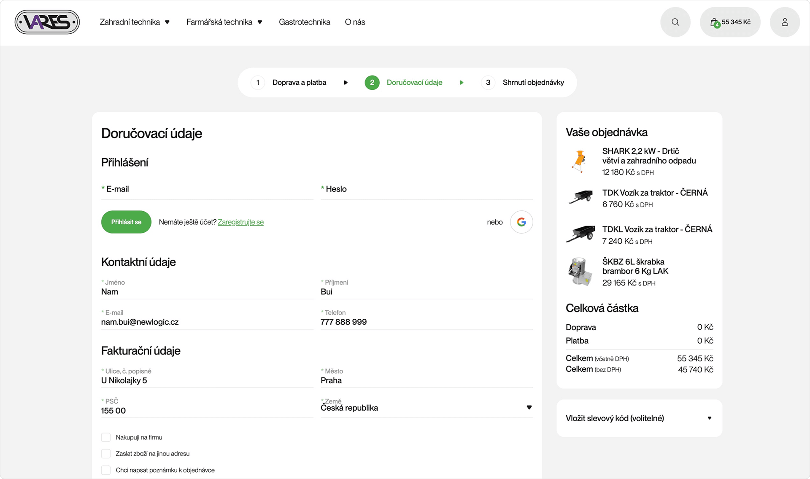This screenshot has width=810, height=479.
Task: Click the TDK Vozík trailer thumbnail
Action: point(580,197)
